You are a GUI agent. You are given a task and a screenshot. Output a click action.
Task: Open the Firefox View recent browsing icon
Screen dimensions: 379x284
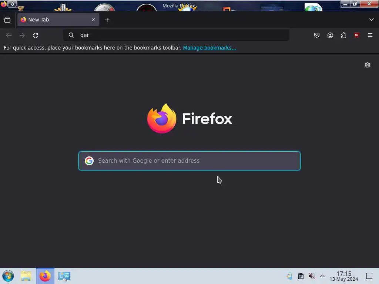click(7, 20)
